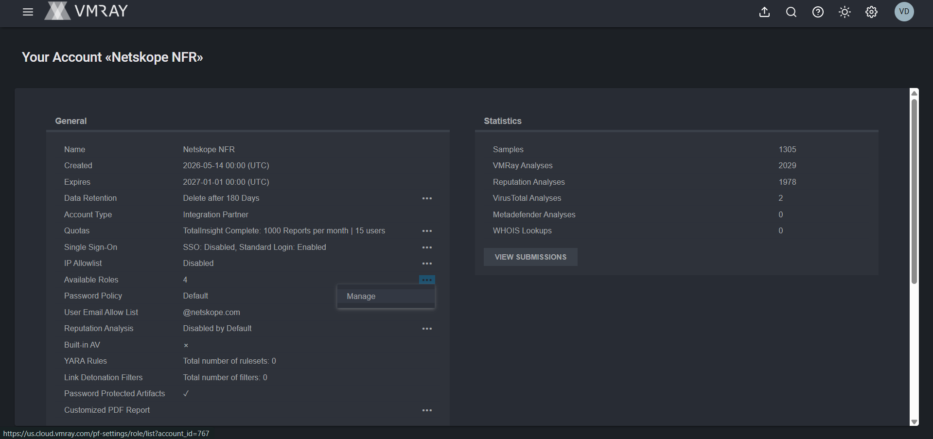Click the scrollbar down arrow
933x439 pixels.
click(914, 422)
